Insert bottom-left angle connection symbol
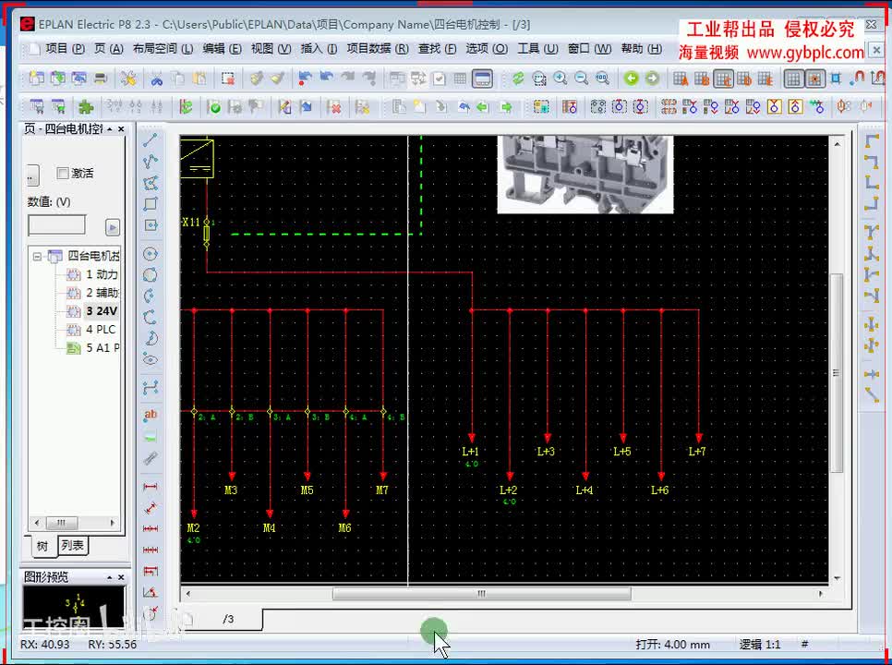 pyautogui.click(x=872, y=183)
